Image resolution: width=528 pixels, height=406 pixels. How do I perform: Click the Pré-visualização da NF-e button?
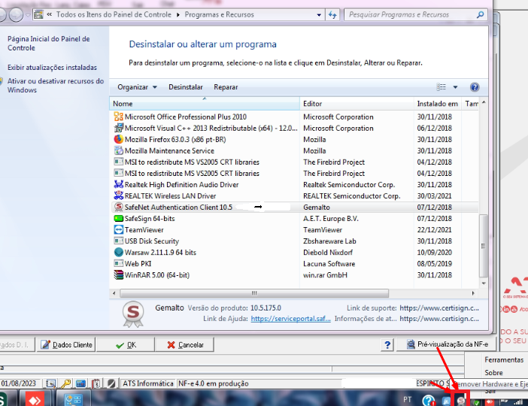coord(448,344)
